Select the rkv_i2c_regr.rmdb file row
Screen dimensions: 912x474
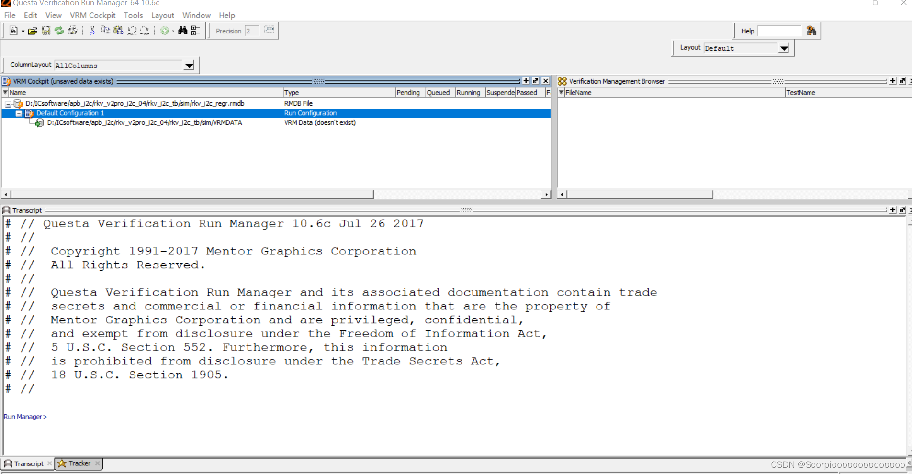pos(276,103)
